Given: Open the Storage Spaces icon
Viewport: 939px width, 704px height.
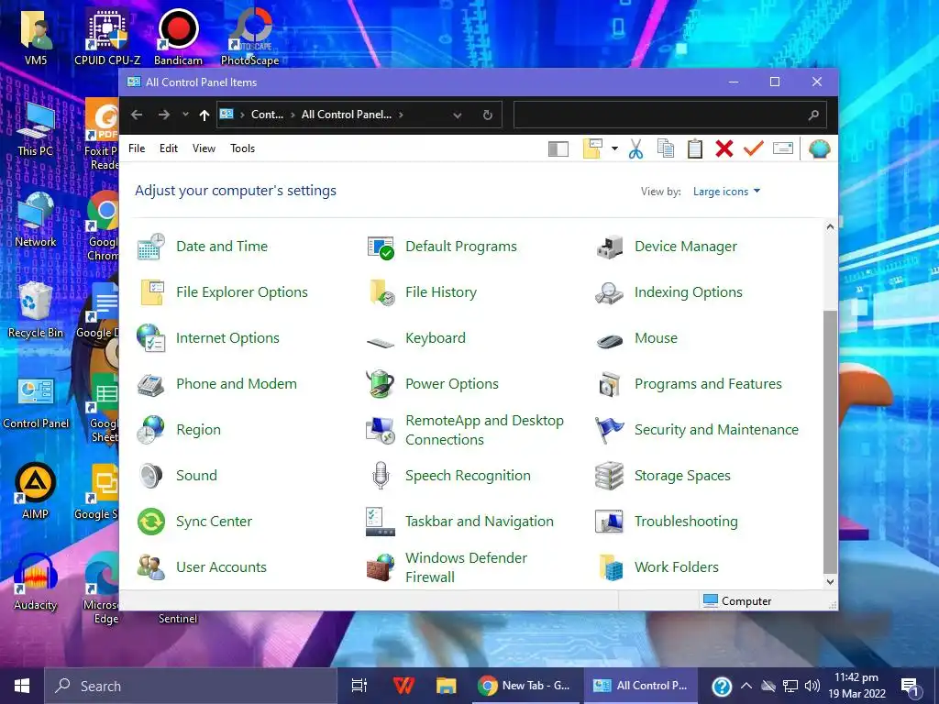Looking at the screenshot, I should [x=610, y=476].
